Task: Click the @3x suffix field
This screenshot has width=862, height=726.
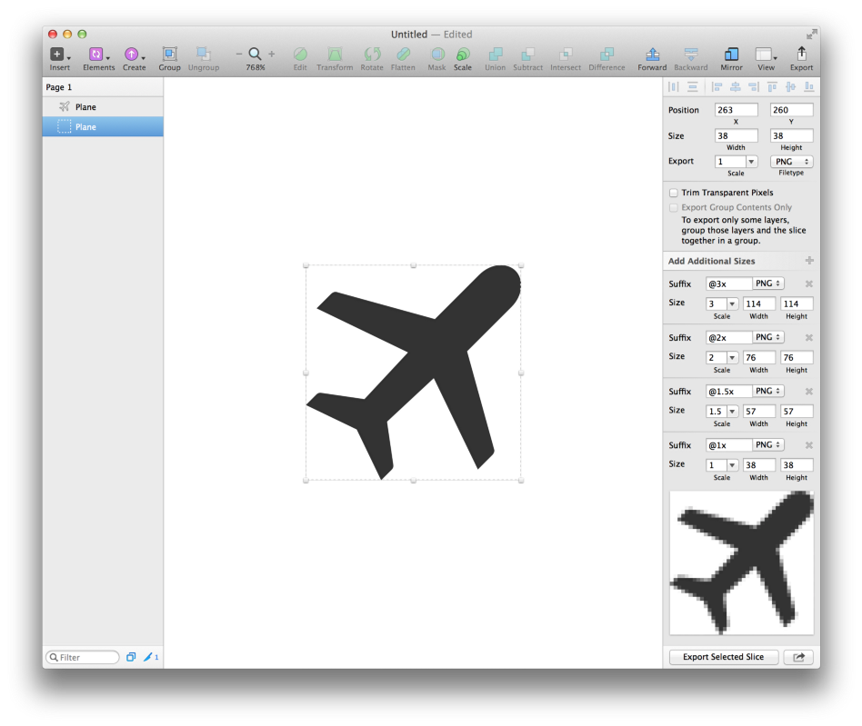Action: coord(729,283)
